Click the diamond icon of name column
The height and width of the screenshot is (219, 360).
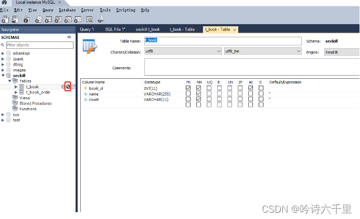click(x=86, y=94)
